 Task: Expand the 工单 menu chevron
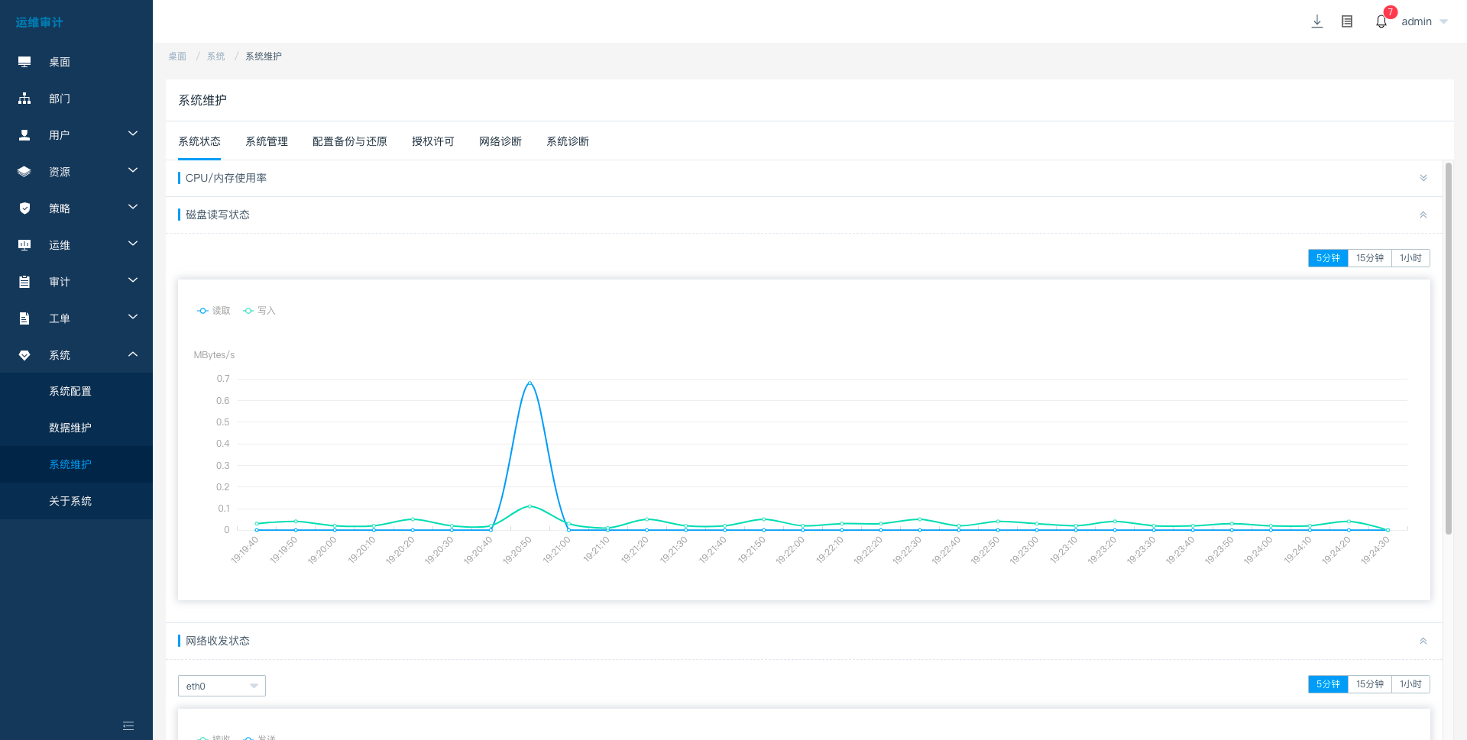(x=133, y=317)
